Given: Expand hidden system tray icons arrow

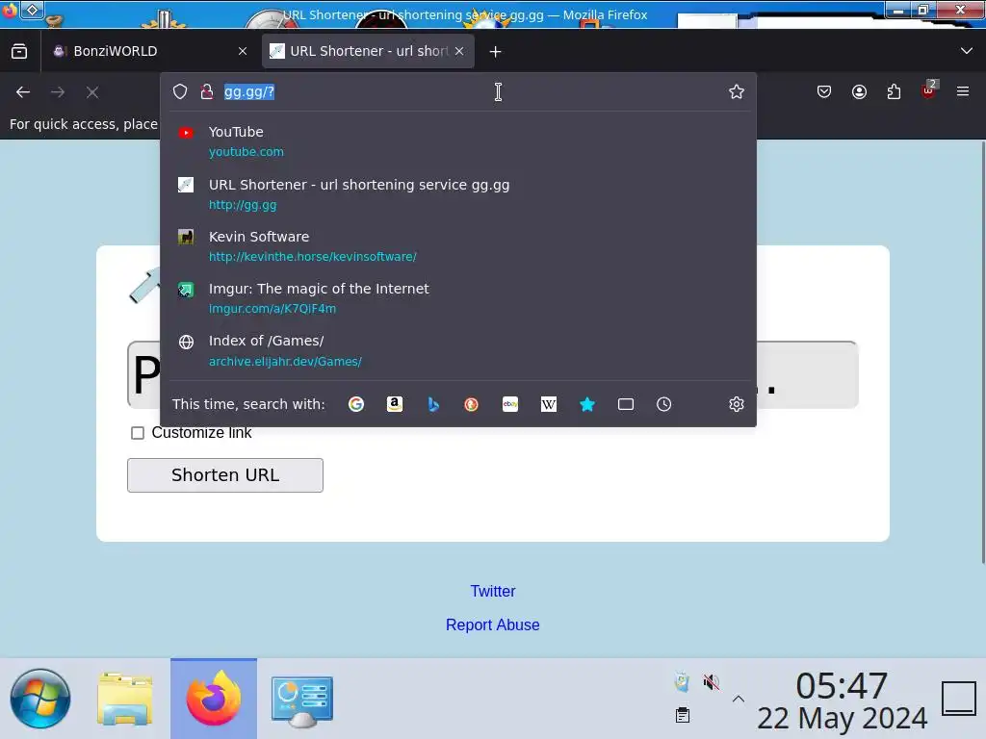Looking at the screenshot, I should pos(739,699).
